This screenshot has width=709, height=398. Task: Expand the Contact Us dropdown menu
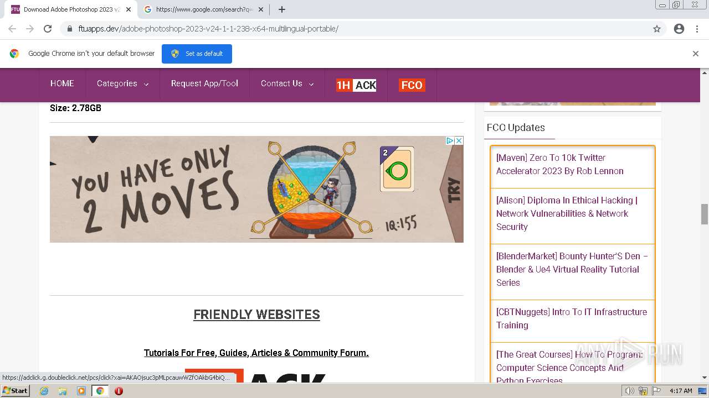pyautogui.click(x=287, y=83)
